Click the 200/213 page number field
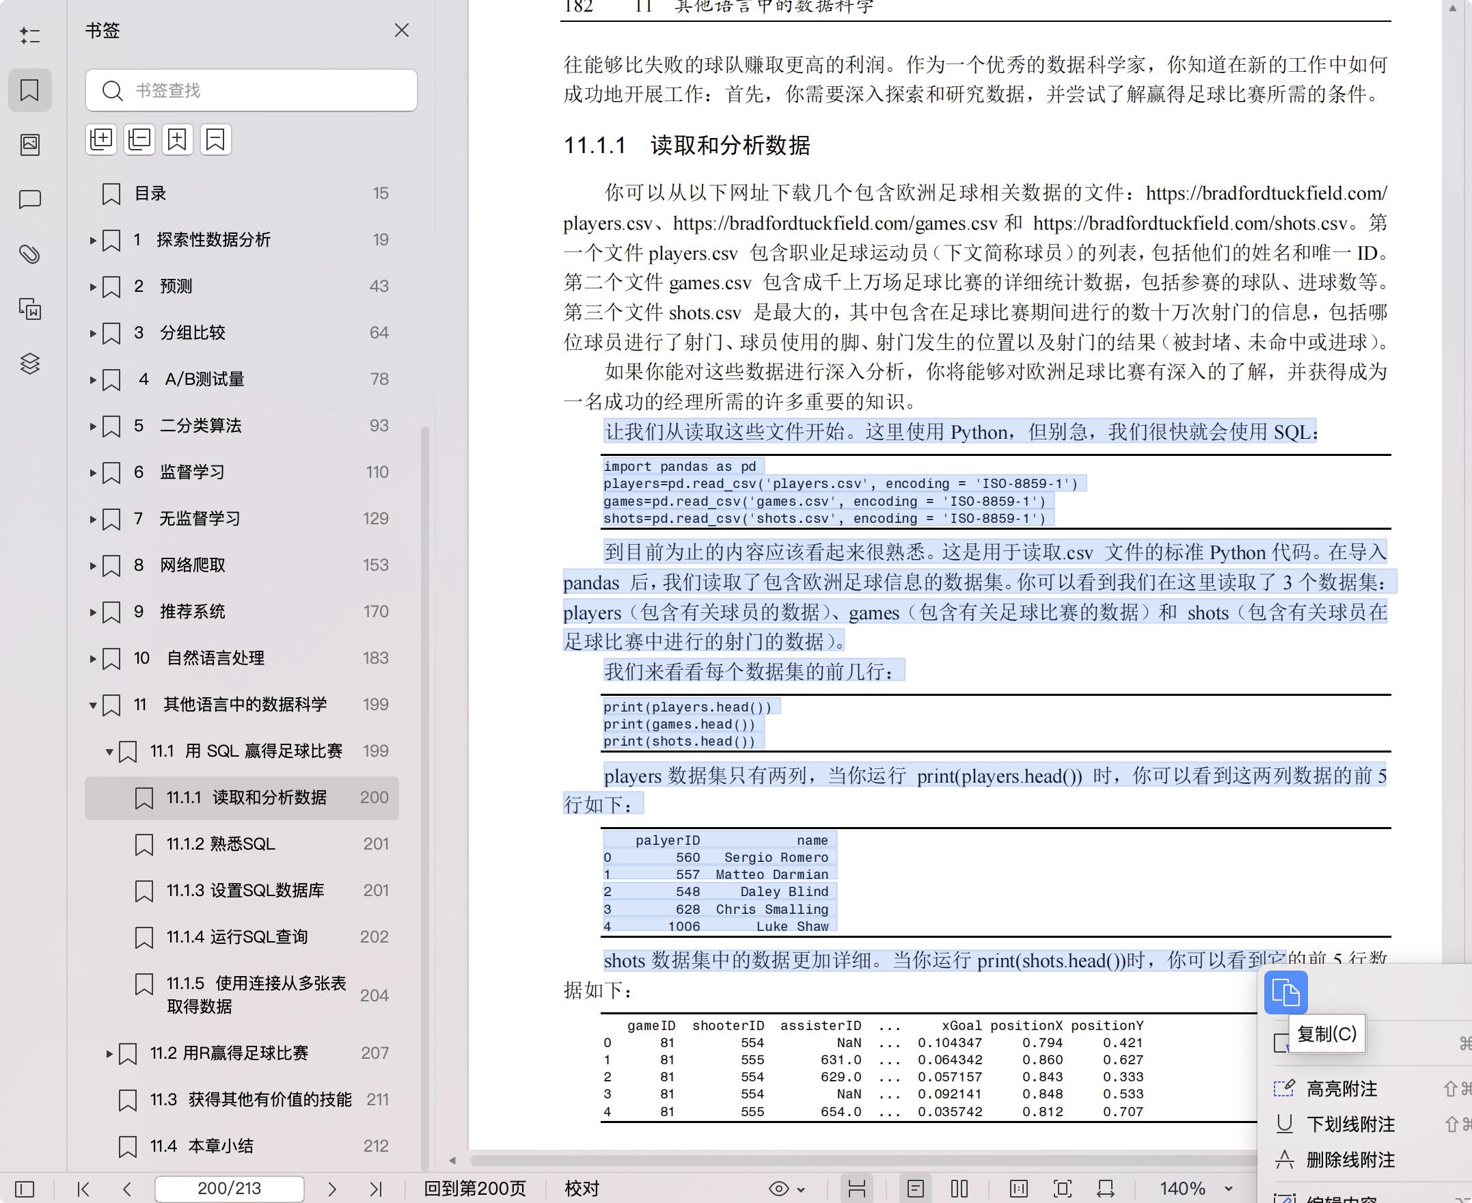 tap(230, 1189)
